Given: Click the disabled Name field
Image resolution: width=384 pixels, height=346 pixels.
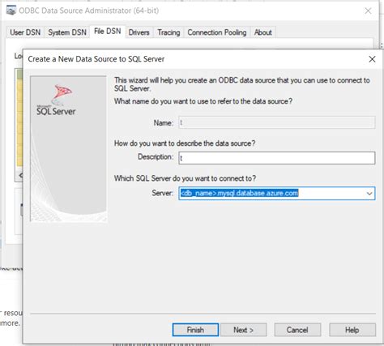Looking at the screenshot, I should tap(277, 122).
